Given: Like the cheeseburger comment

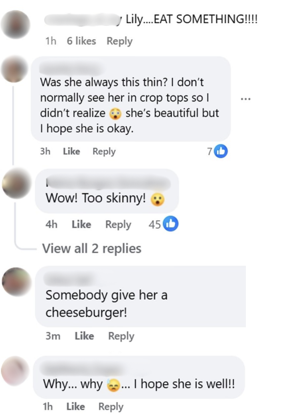Looking at the screenshot, I should point(84,336).
